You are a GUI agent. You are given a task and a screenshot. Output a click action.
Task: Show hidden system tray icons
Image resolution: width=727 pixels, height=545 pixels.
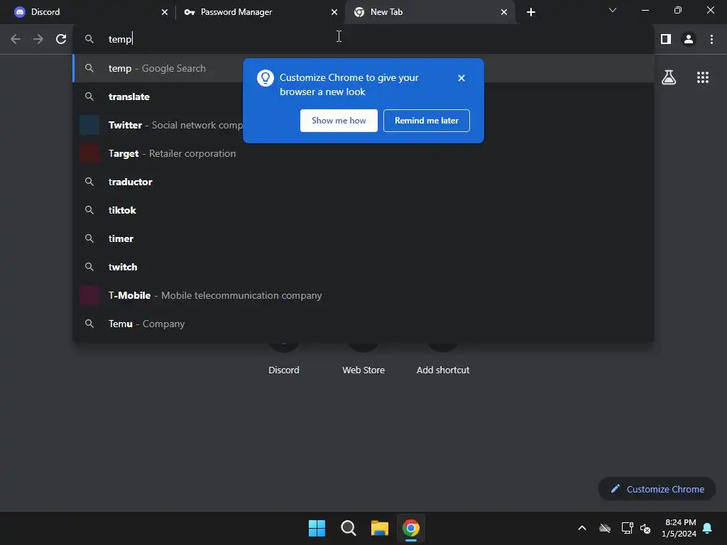(582, 528)
